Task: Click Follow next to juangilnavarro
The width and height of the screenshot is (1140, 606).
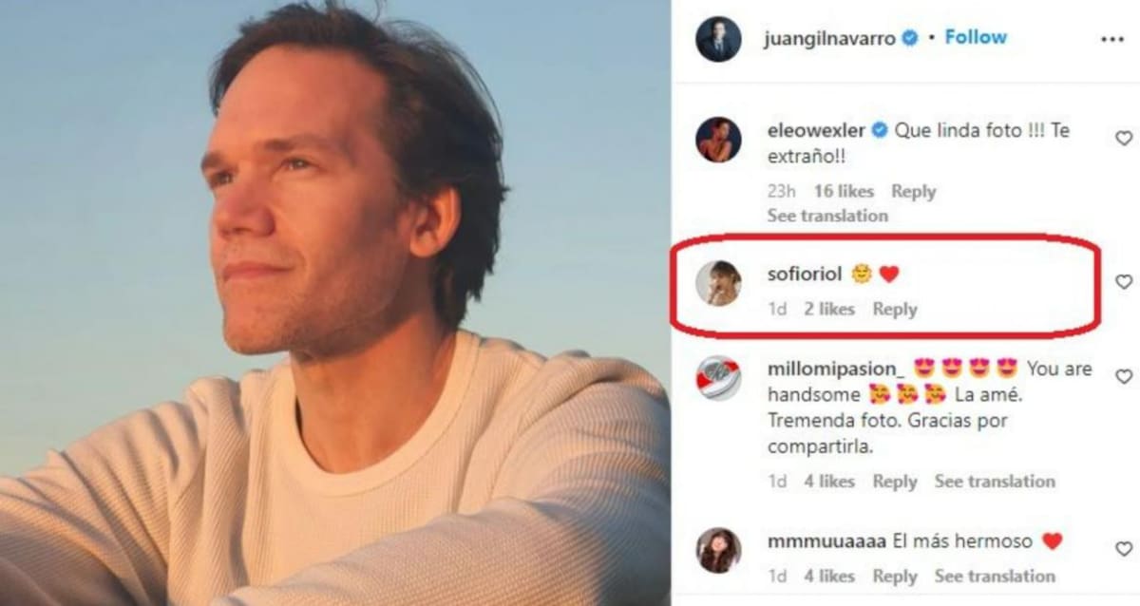Action: click(x=976, y=37)
